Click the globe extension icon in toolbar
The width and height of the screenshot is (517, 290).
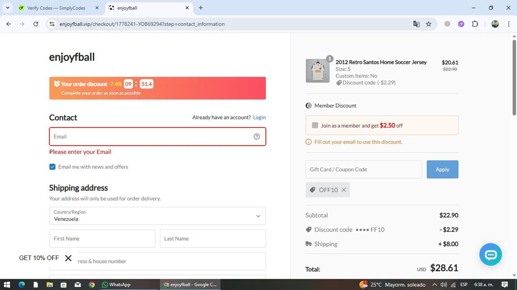(x=447, y=24)
